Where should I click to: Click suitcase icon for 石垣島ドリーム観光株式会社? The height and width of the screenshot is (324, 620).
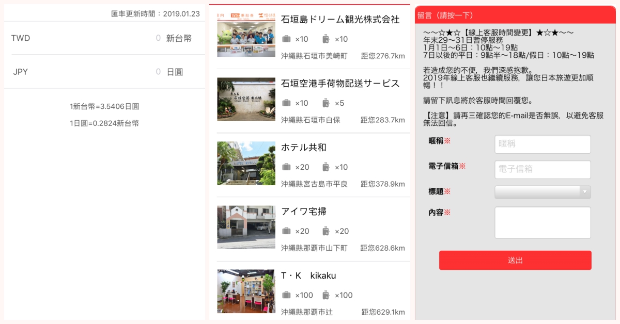[x=286, y=39]
